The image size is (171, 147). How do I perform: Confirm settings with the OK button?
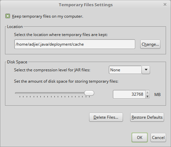140,138
